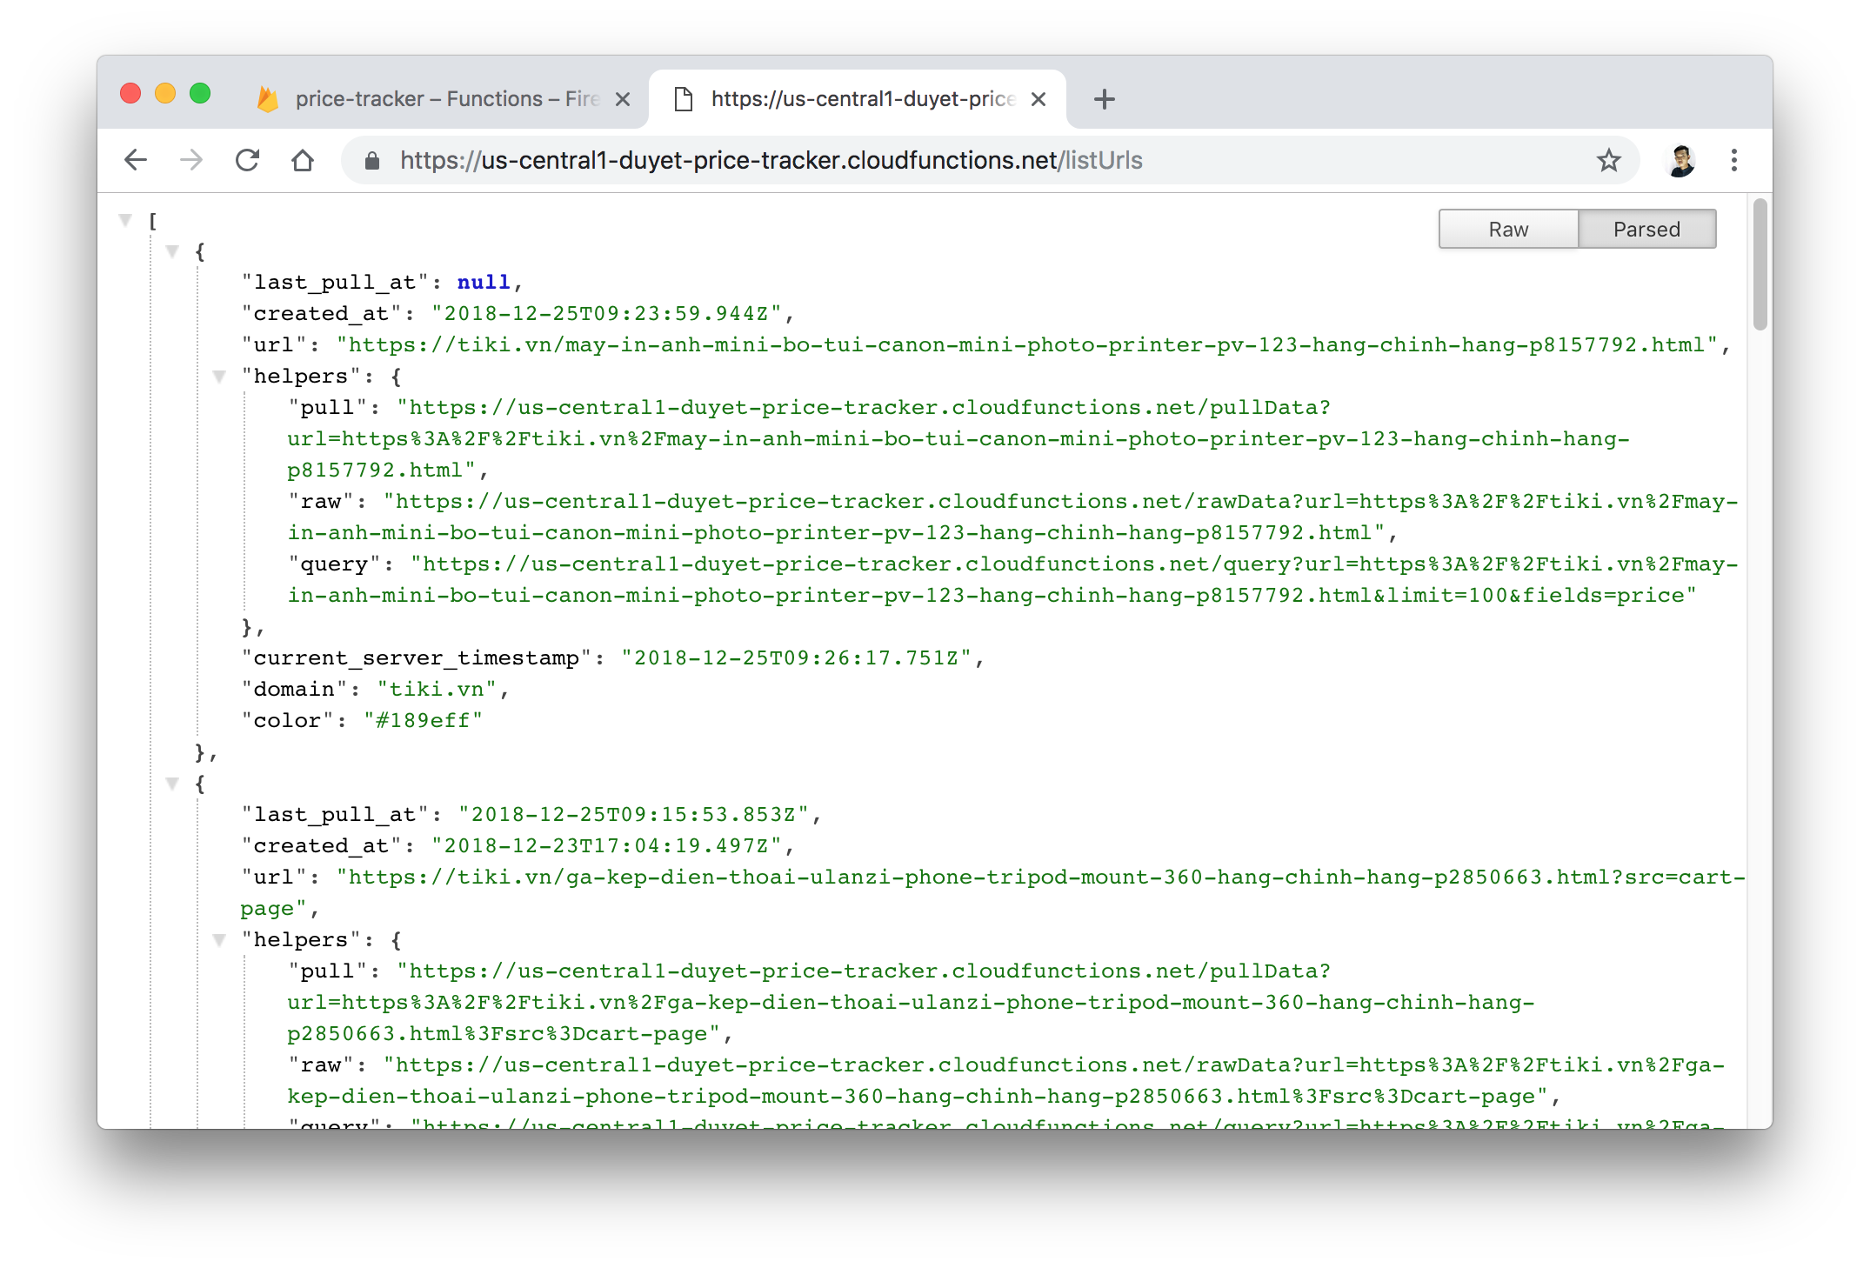
Task: Open a new tab with the plus button
Action: click(x=1104, y=99)
